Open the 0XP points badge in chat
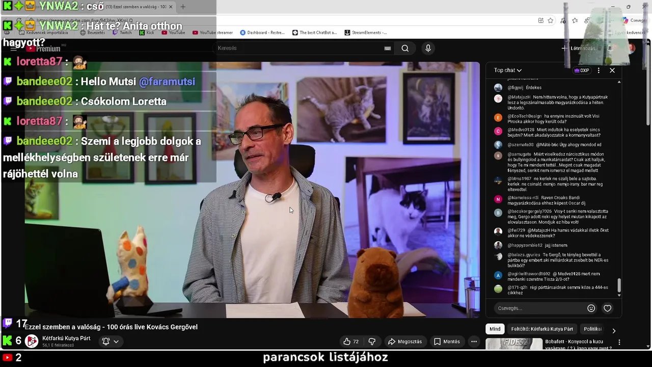The width and height of the screenshot is (652, 367). click(x=581, y=70)
